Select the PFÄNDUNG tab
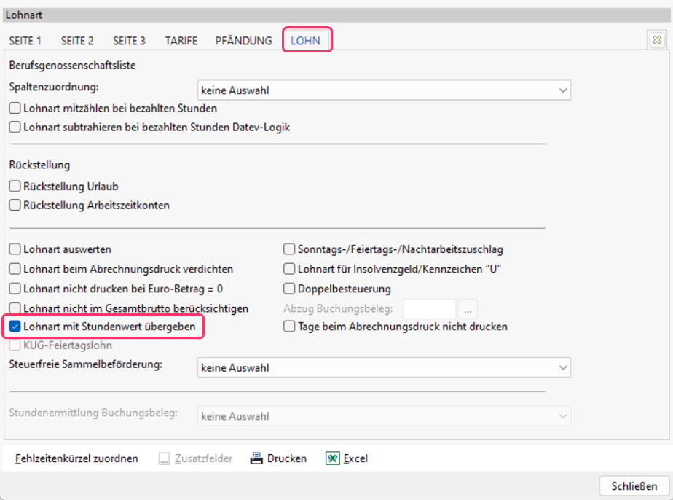673x500 pixels. pos(243,41)
